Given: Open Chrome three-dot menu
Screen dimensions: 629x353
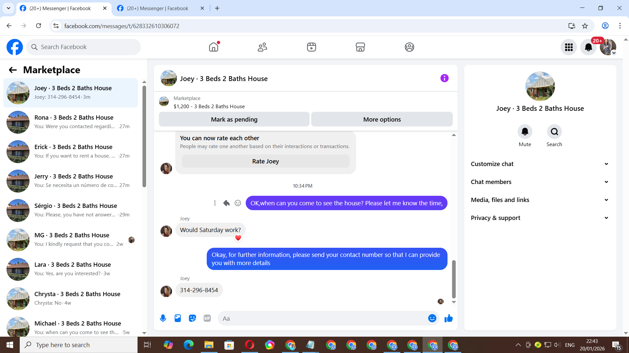Looking at the screenshot, I should (x=620, y=26).
